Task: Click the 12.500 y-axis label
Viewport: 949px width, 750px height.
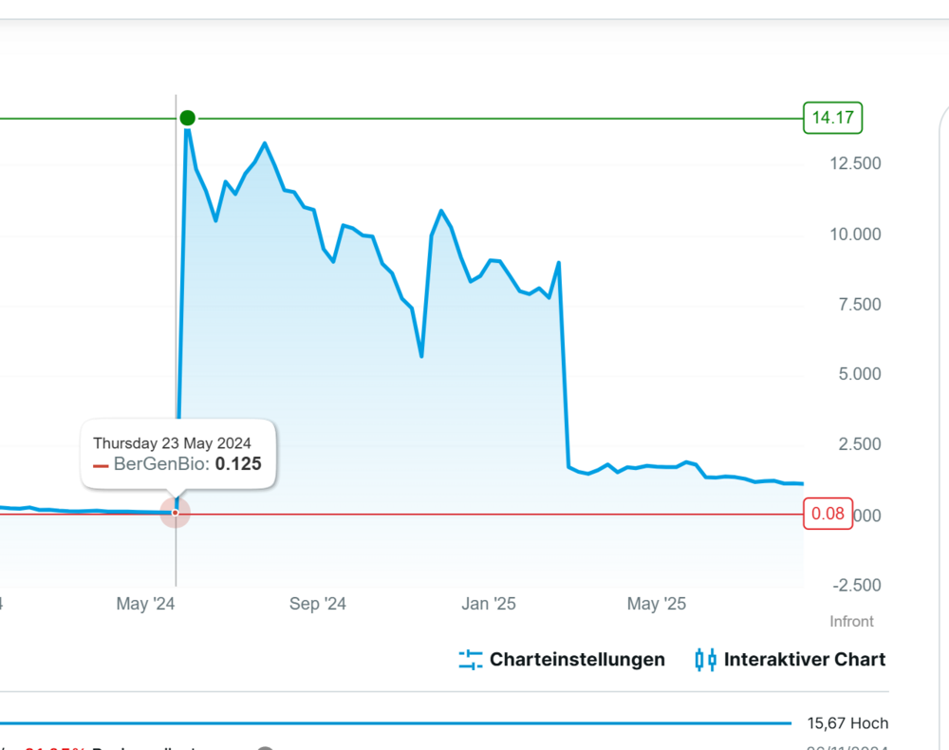Action: 855,163
